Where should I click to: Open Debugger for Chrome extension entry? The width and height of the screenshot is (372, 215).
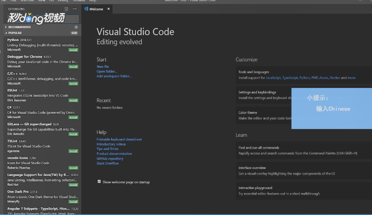[43, 62]
